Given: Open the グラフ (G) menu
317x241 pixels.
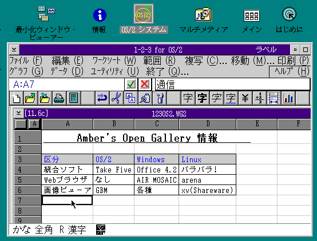Looking at the screenshot, I should (x=26, y=71).
